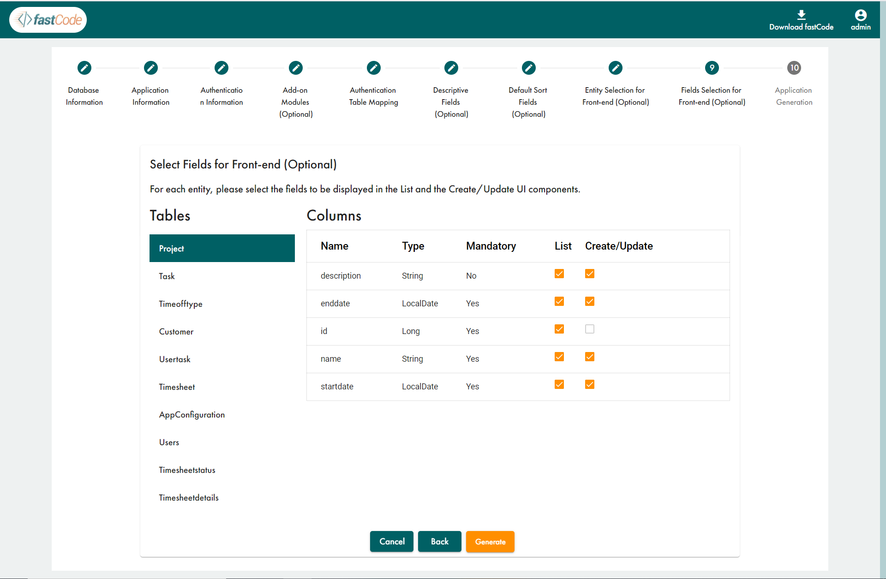Image resolution: width=886 pixels, height=579 pixels.
Task: Select the Customer table
Action: pyautogui.click(x=222, y=331)
